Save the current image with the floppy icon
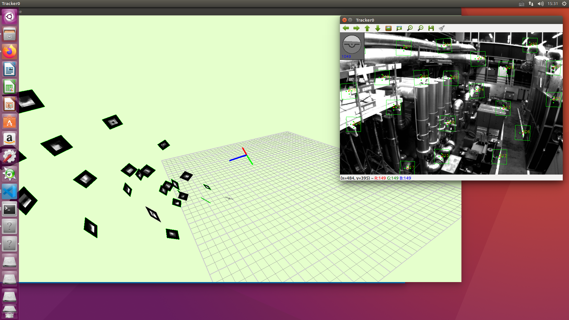Viewport: 569px width, 320px height. pyautogui.click(x=431, y=28)
